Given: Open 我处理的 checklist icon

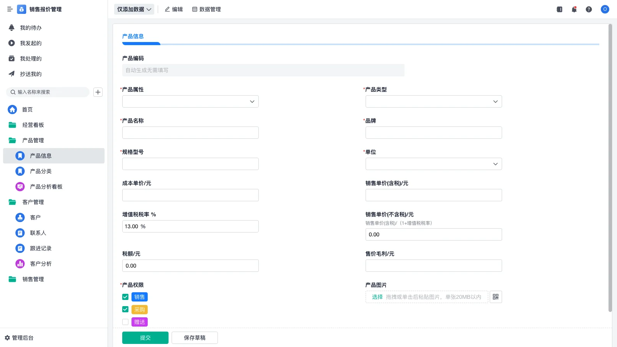Looking at the screenshot, I should [12, 59].
